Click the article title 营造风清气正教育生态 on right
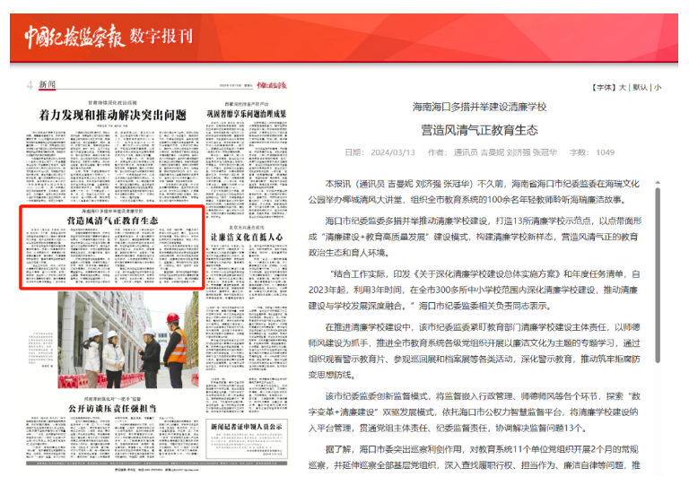 click(x=479, y=130)
